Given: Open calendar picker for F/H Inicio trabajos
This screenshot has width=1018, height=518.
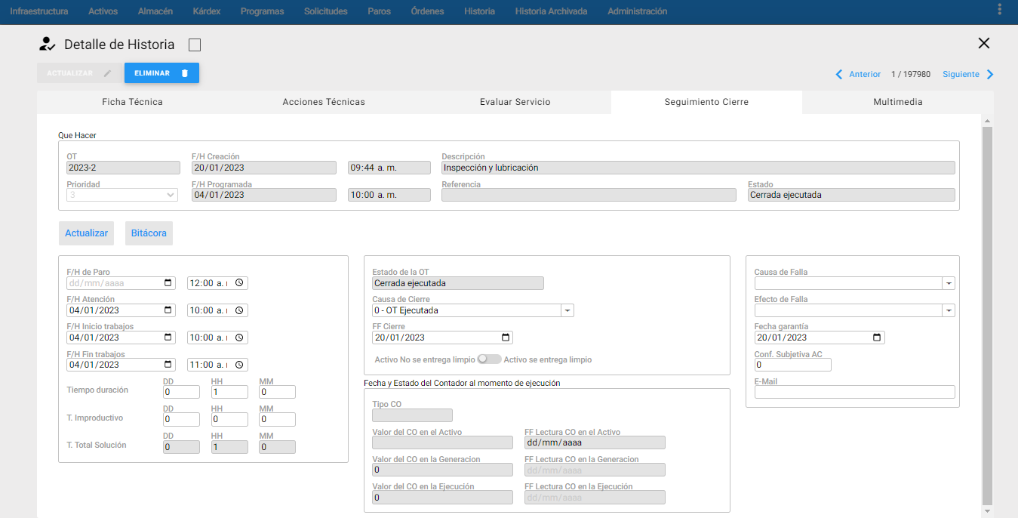Looking at the screenshot, I should coord(168,338).
